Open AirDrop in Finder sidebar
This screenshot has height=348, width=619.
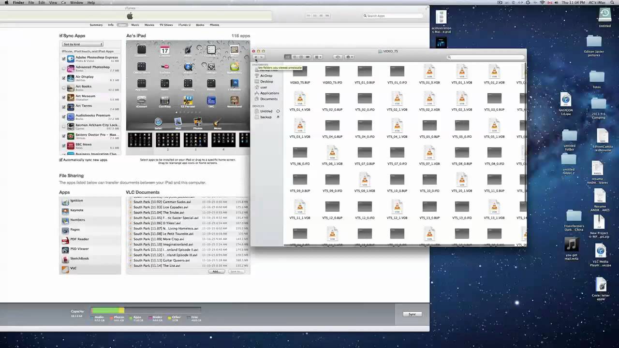(266, 76)
